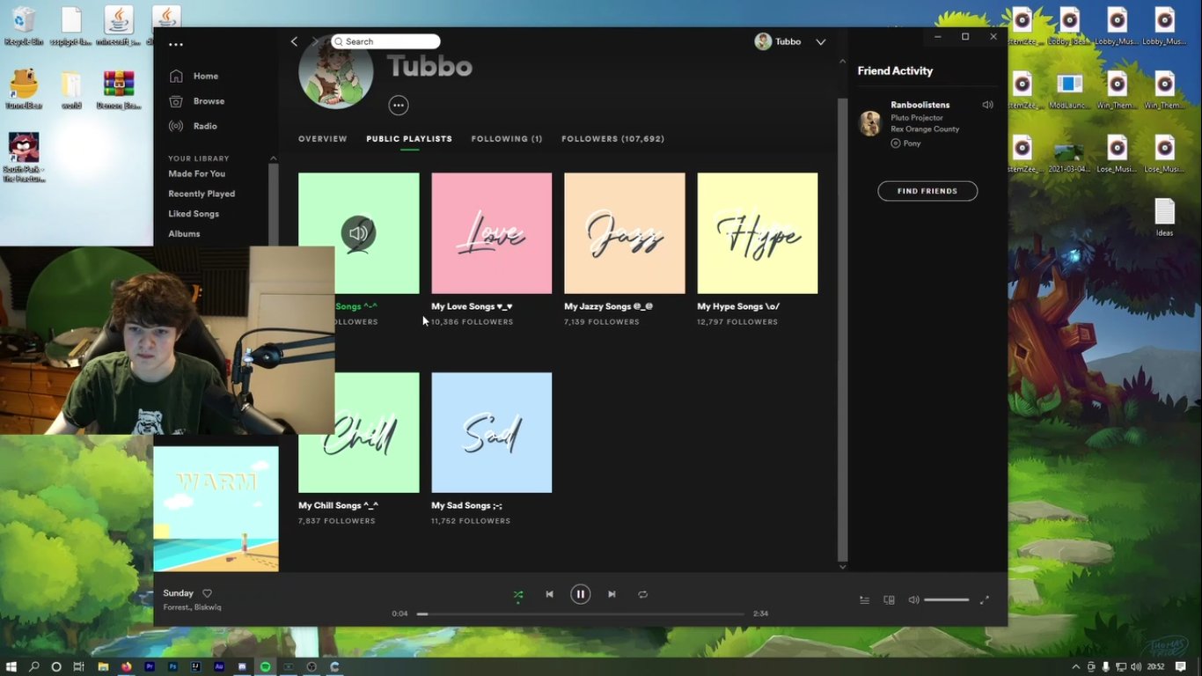Screen dimensions: 1202x676
Task: Click Pluto Projector in Friend Activity
Action: point(917,117)
